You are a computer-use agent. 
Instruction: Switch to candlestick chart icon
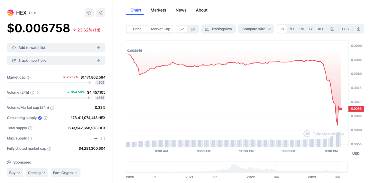(193, 29)
